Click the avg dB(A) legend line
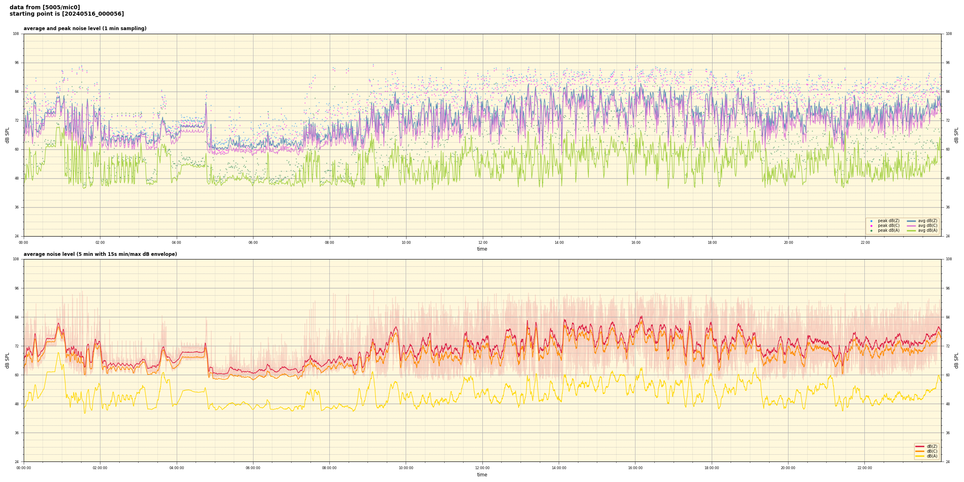Screen dimensions: 964x482 coord(911,231)
